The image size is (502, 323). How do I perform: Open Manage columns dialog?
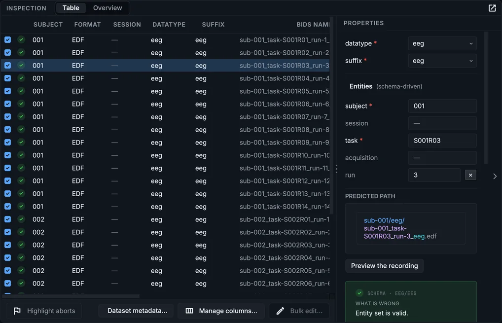(x=221, y=311)
